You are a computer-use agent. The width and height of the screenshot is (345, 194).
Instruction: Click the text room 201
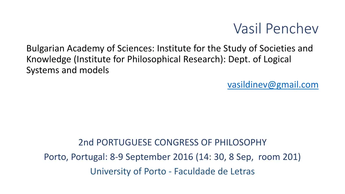pos(278,157)
